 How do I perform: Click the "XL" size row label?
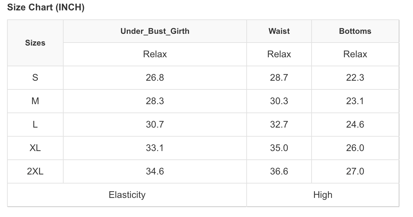(35, 148)
